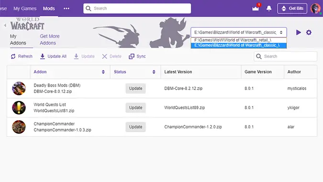Click the Delete toolbar item
Image resolution: width=323 pixels, height=182 pixels.
tap(111, 56)
